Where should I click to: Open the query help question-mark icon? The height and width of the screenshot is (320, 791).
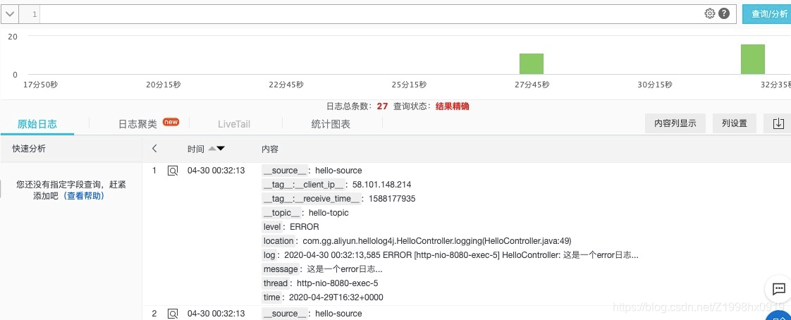[724, 13]
